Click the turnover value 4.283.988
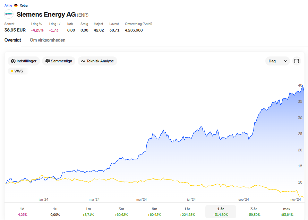 134,30
